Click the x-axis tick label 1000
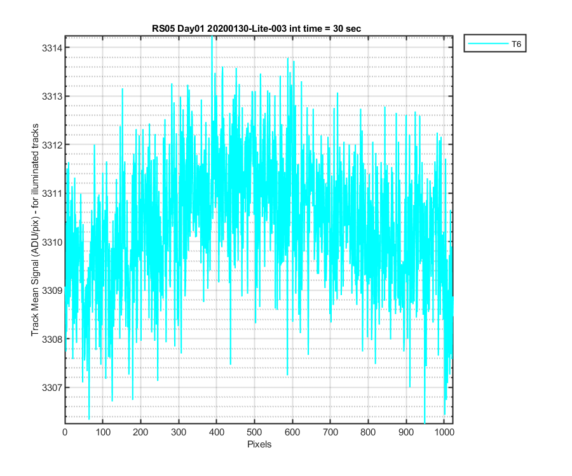The width and height of the screenshot is (572, 476). 444,432
